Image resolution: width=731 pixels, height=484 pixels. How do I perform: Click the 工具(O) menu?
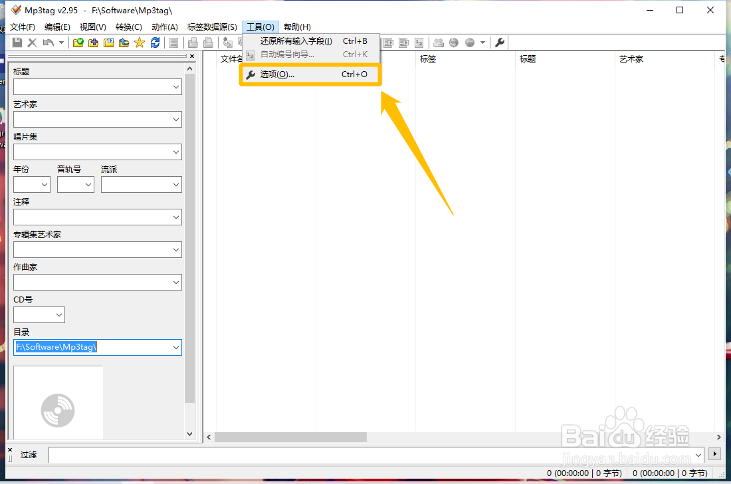[x=260, y=27]
